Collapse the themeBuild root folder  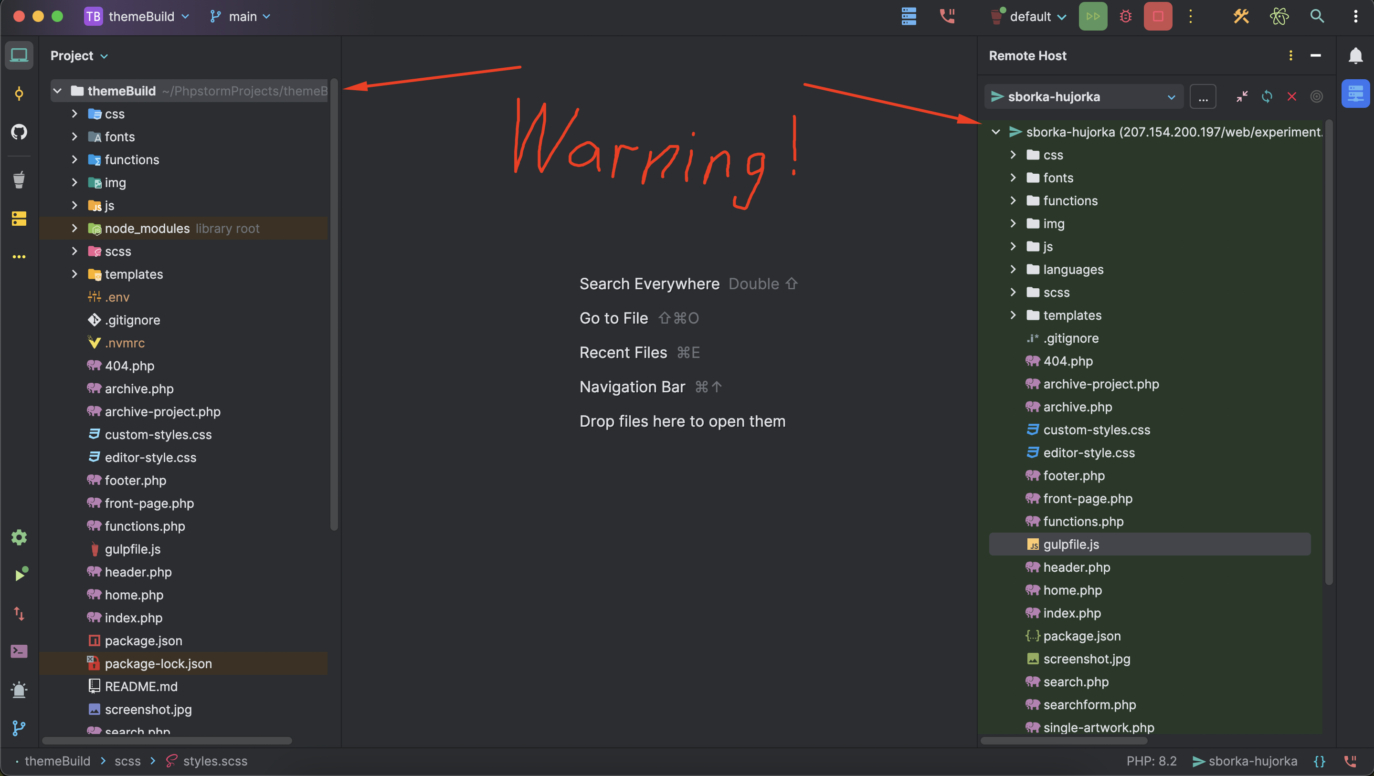click(x=58, y=91)
